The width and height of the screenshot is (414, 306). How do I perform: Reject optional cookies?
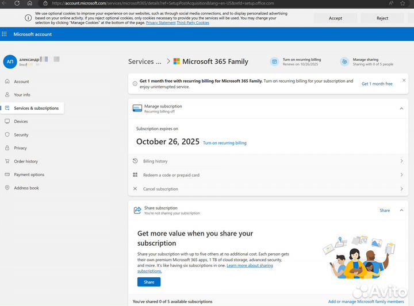pyautogui.click(x=382, y=18)
